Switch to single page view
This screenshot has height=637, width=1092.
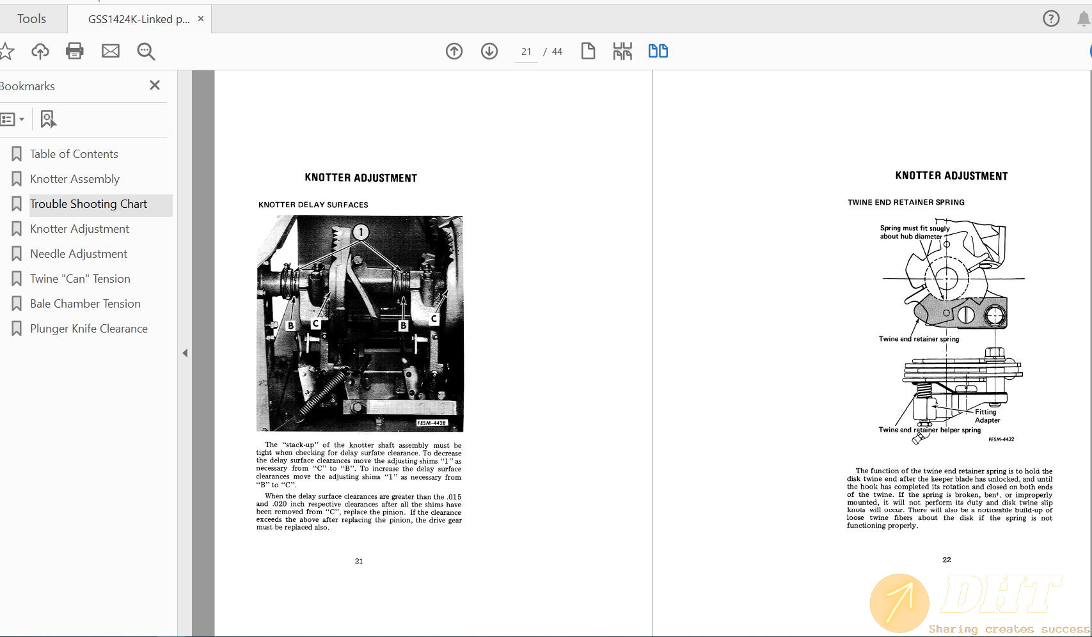[588, 51]
